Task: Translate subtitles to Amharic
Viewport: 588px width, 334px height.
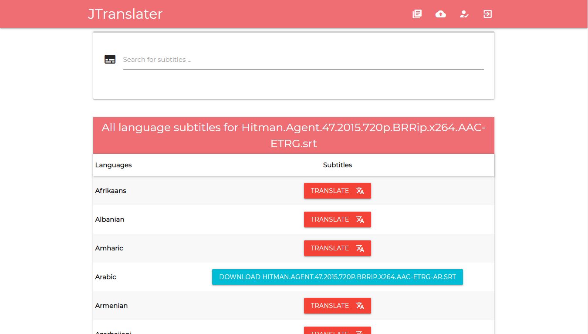Action: (338, 248)
